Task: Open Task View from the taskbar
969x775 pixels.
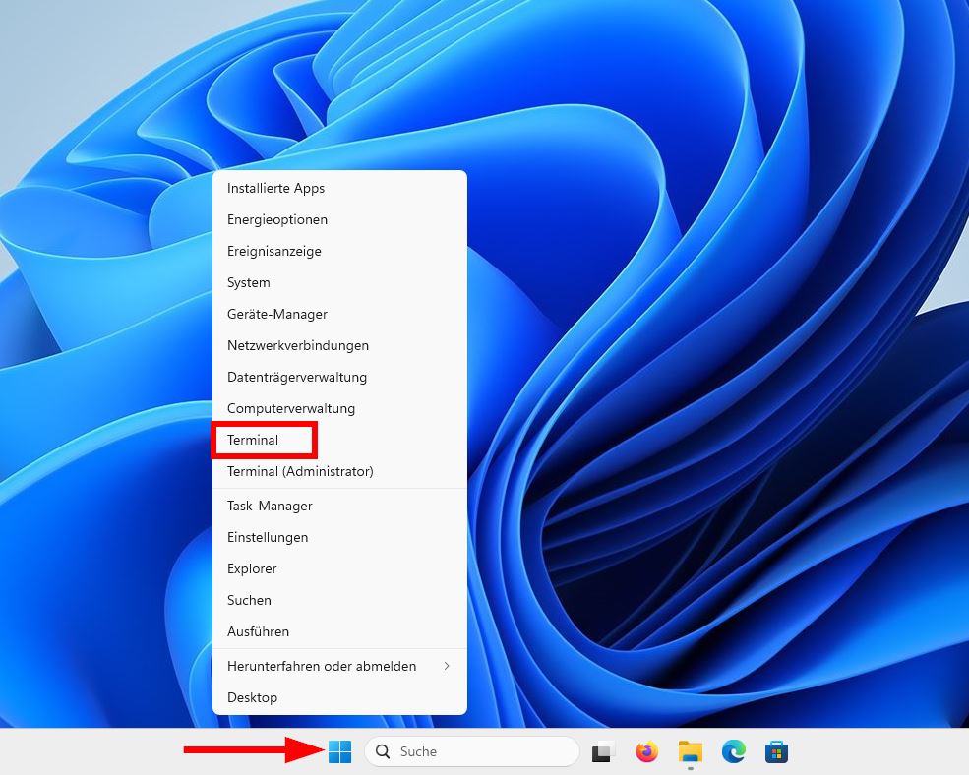Action: pos(602,751)
